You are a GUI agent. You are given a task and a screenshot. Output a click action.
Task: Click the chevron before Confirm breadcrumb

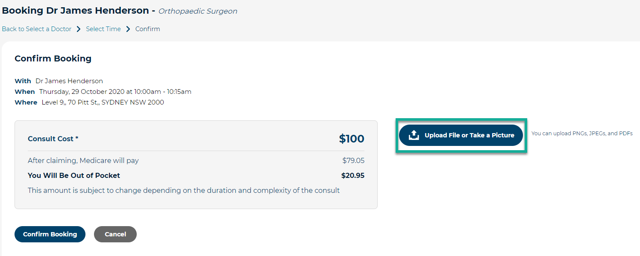point(128,29)
